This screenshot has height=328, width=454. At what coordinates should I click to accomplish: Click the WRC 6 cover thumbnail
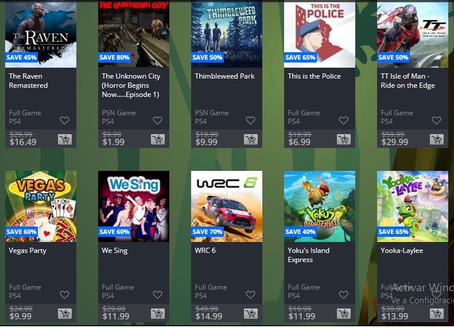[227, 206]
